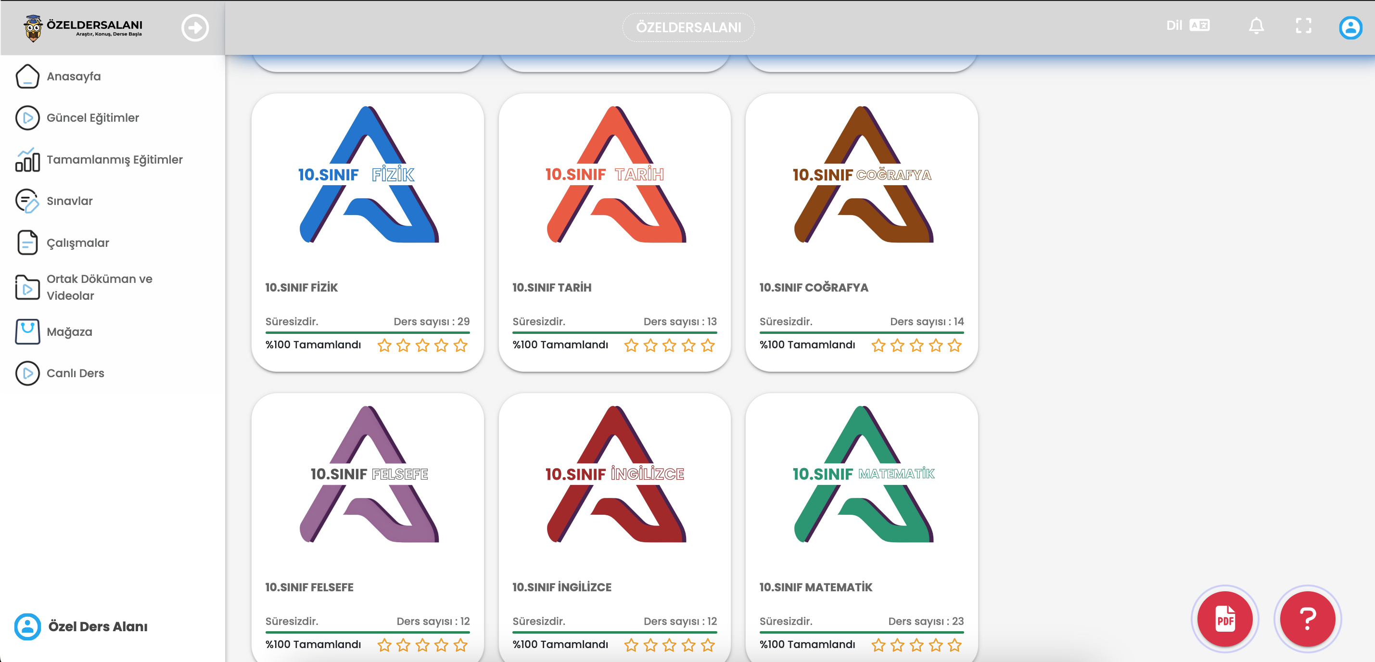Open Güncel Eğitimler menu item
Screen dimensions: 1375x662
[92, 117]
